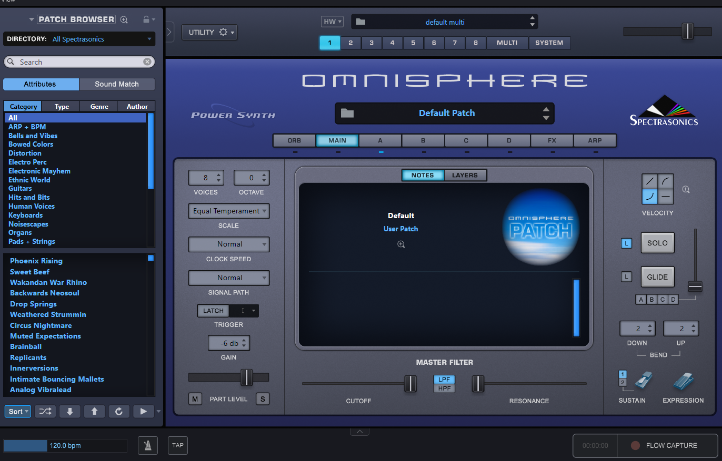Screen dimensions: 722x461
Task: Open the Utility gear menu
Action: (209, 32)
